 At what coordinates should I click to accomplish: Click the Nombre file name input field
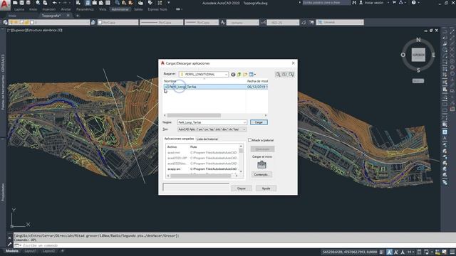[212, 122]
